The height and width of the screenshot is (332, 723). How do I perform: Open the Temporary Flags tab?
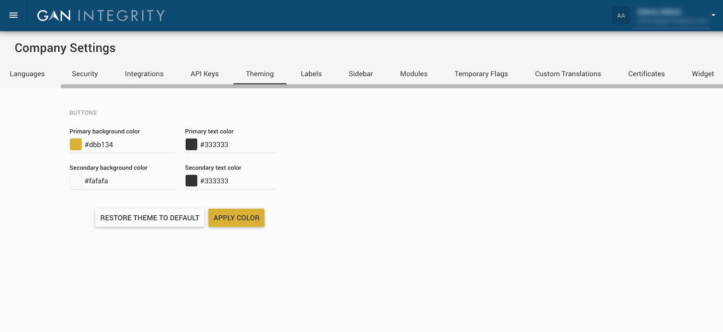(481, 74)
